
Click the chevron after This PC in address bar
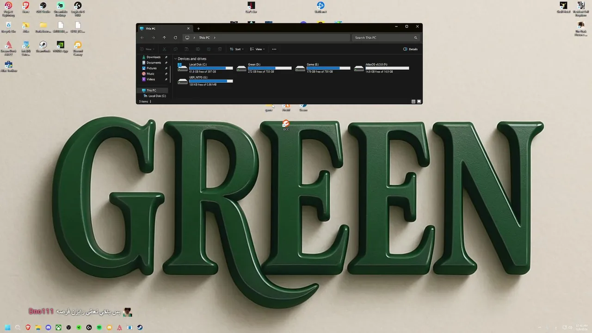click(x=215, y=37)
